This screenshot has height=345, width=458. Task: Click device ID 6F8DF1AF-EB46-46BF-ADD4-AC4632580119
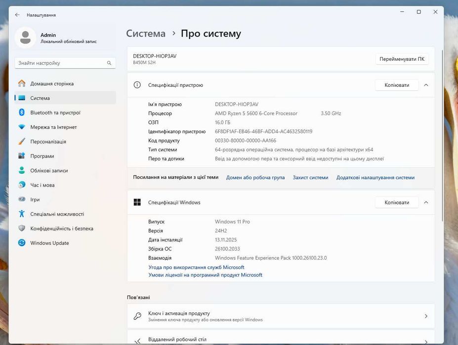pyautogui.click(x=263, y=131)
